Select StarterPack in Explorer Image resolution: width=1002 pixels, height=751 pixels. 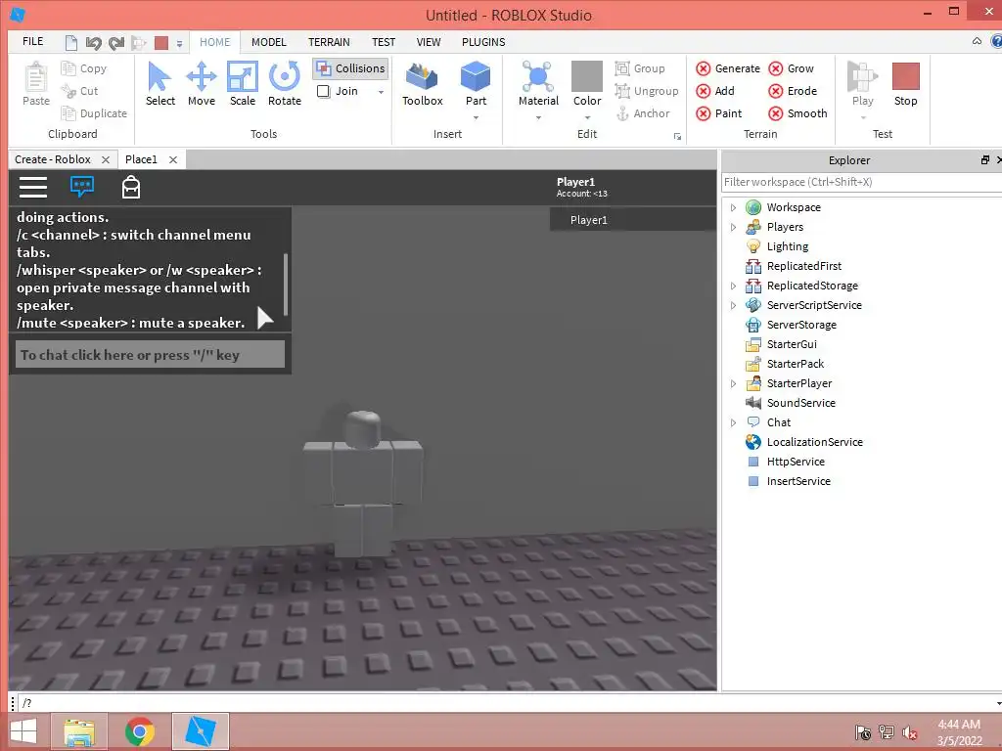point(795,364)
